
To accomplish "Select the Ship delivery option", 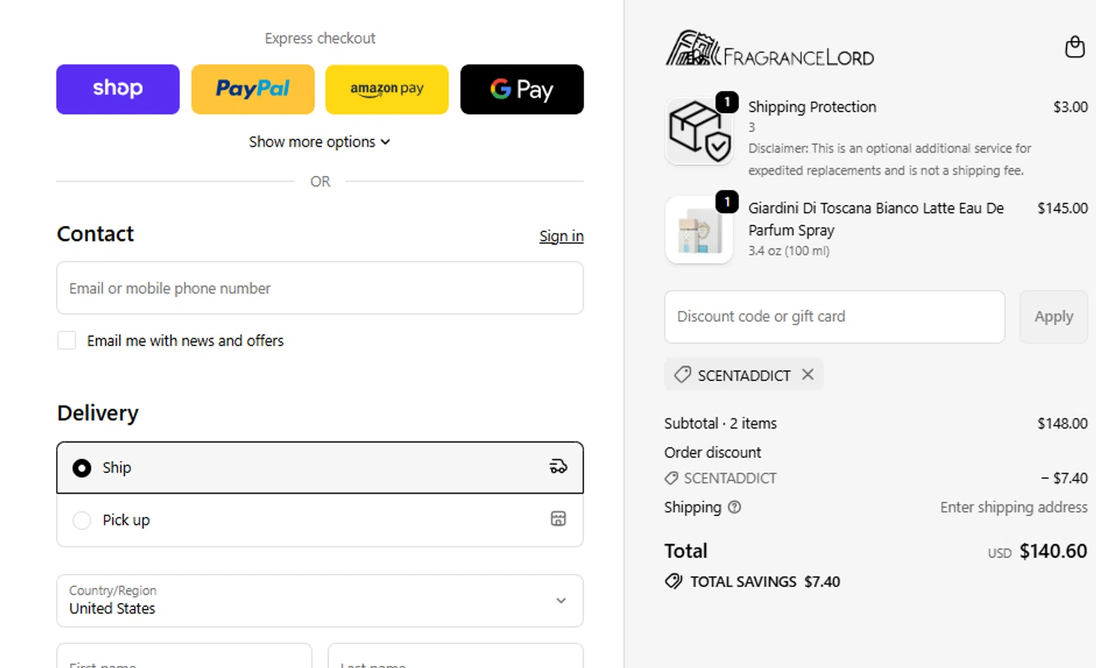I will point(320,467).
